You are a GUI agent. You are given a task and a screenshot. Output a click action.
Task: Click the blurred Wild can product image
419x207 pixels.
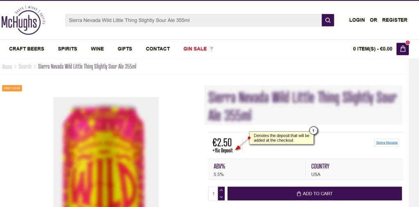pos(106,152)
